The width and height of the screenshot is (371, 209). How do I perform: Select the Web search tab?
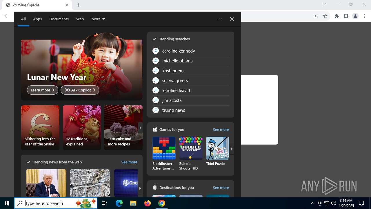tap(80, 19)
